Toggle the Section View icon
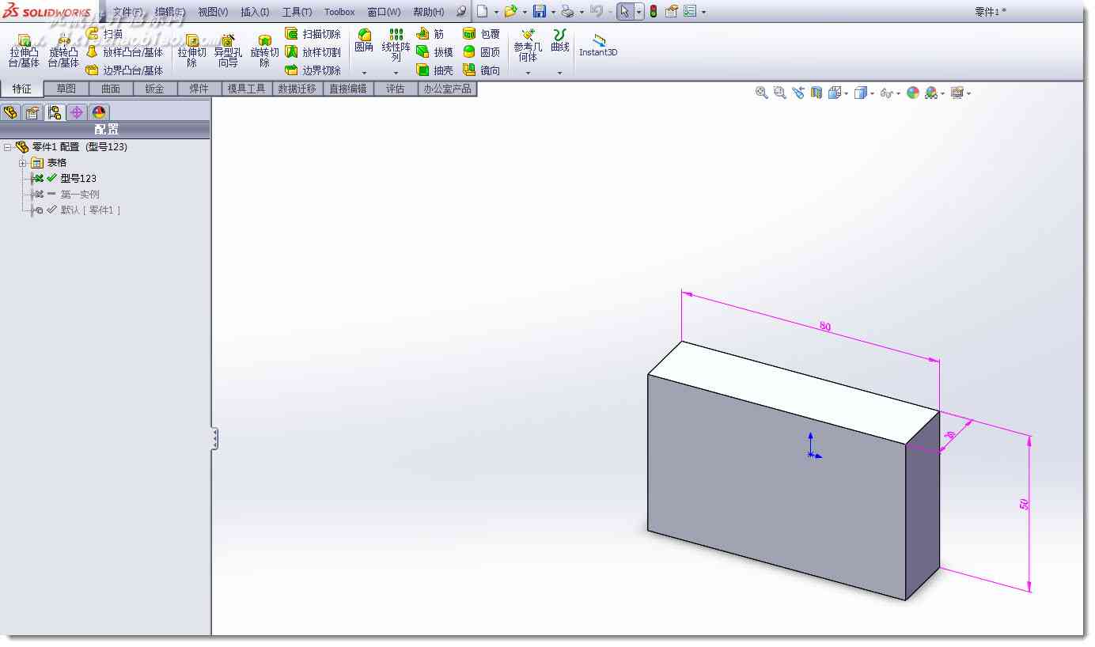Viewport: 1095px width, 647px height. click(x=817, y=93)
